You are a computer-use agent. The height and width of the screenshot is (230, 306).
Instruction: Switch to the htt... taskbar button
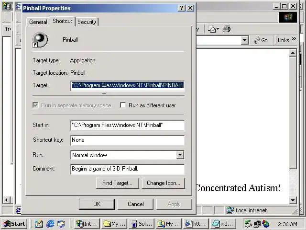(x=196, y=224)
